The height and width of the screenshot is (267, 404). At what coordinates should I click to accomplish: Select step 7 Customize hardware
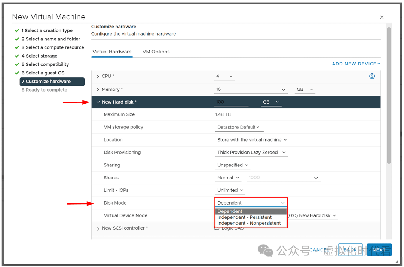52,82
